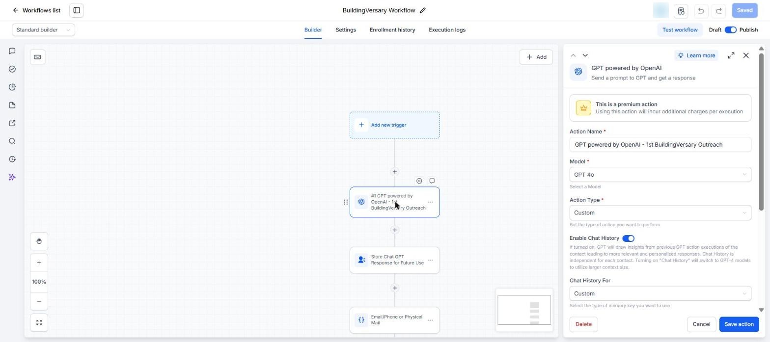Click Add new trigger box
Image resolution: width=770 pixels, height=342 pixels.
[x=395, y=125]
